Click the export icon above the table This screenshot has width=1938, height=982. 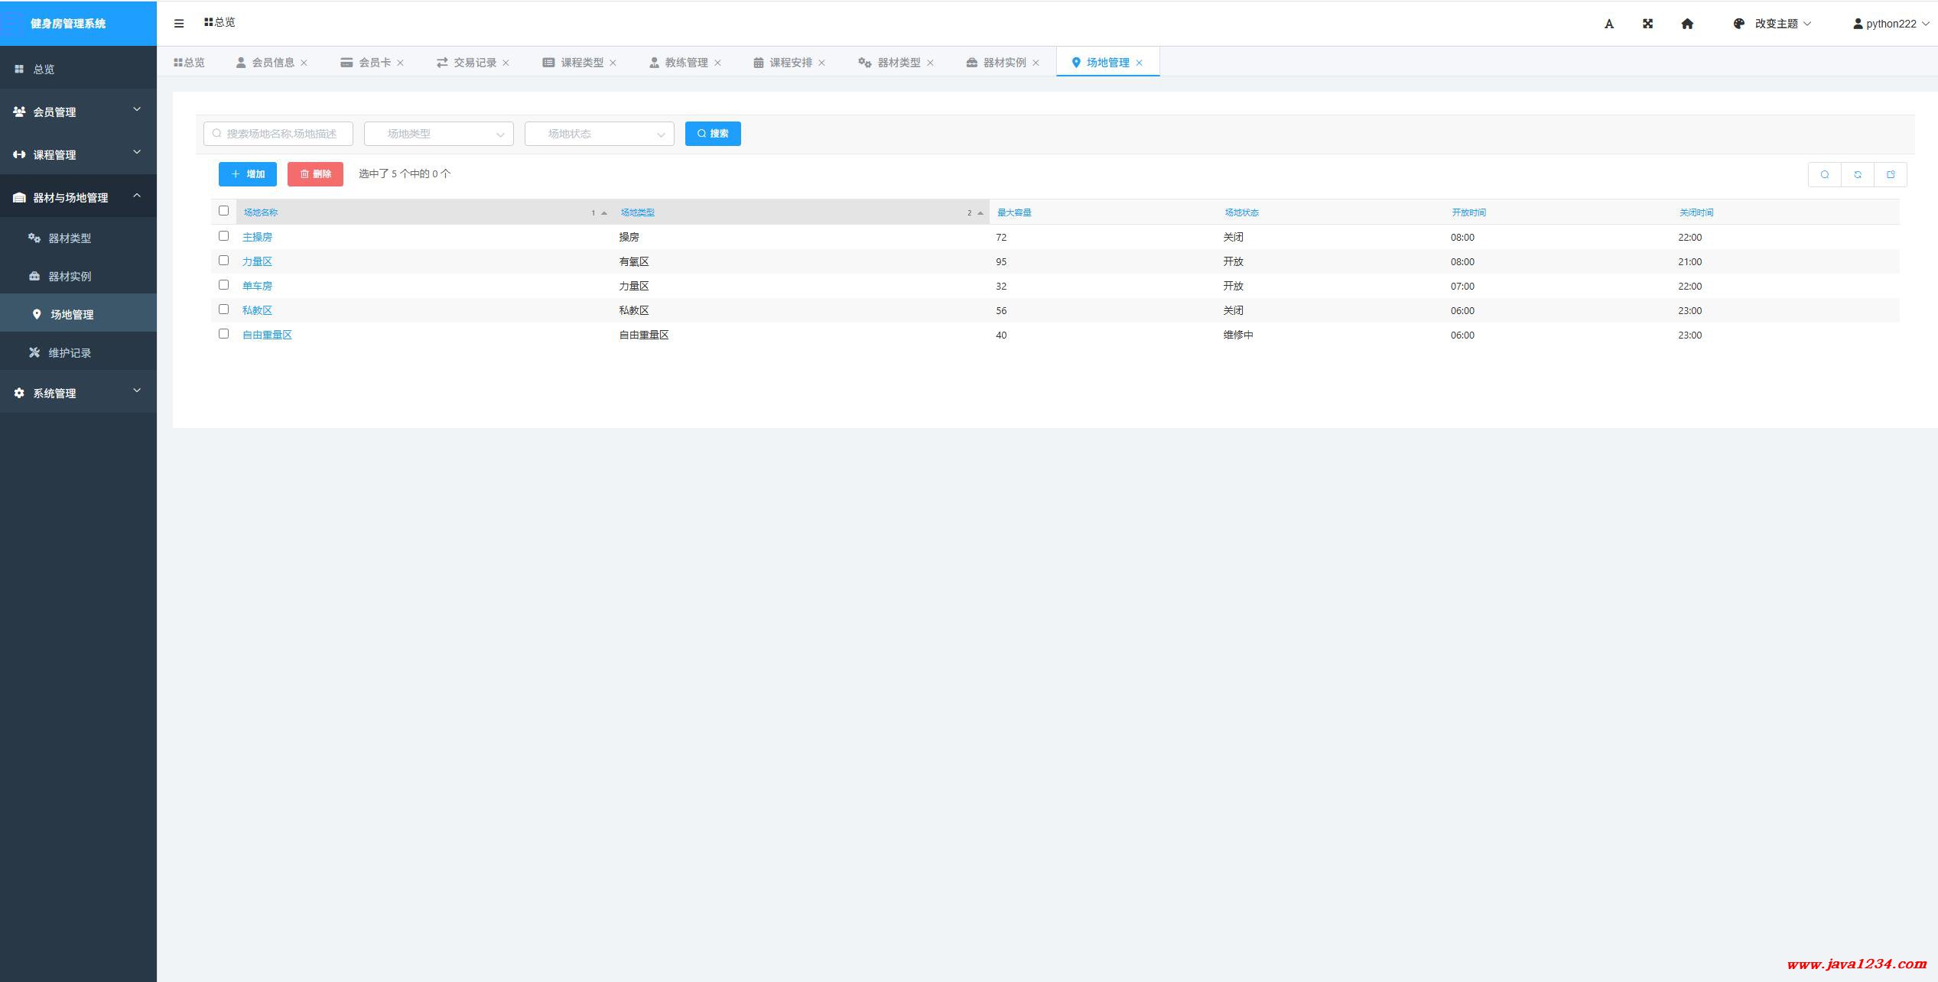[1891, 174]
